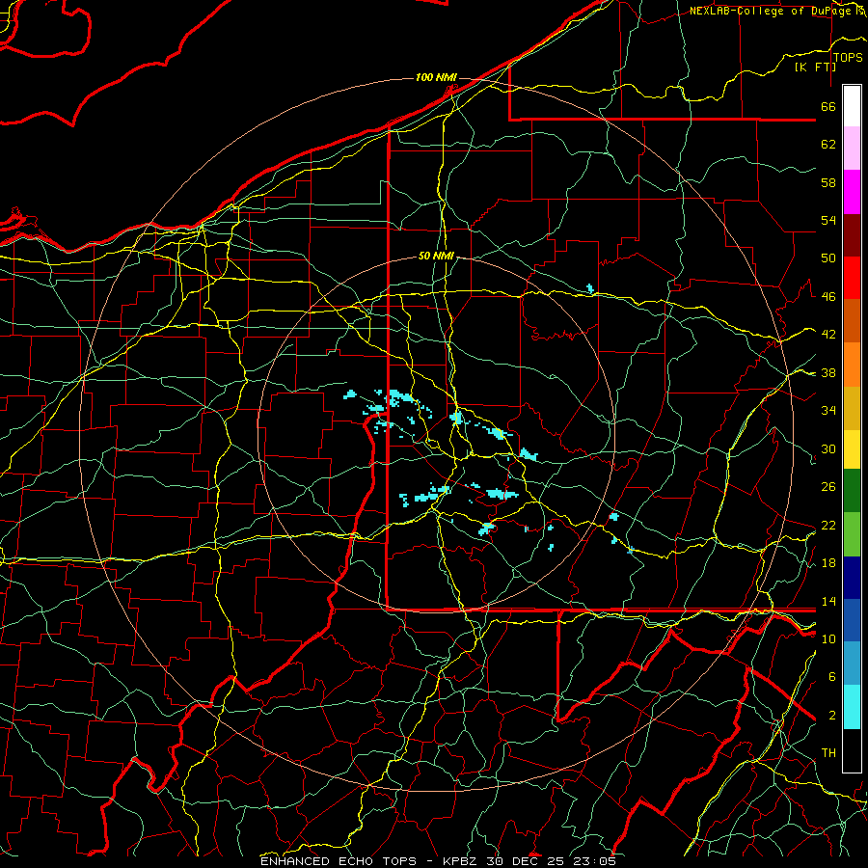The width and height of the screenshot is (868, 868).
Task: Click the legend value 14
Action: [828, 601]
